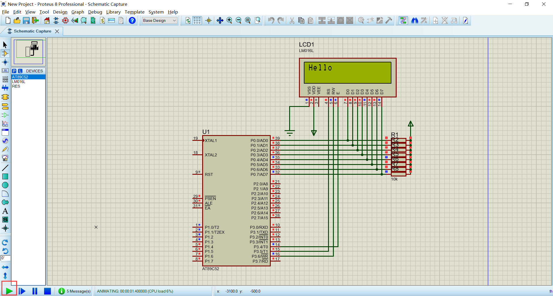Screen dimensions: 553x296
Task: Zoom to view entire sheet icon
Action: (248, 20)
